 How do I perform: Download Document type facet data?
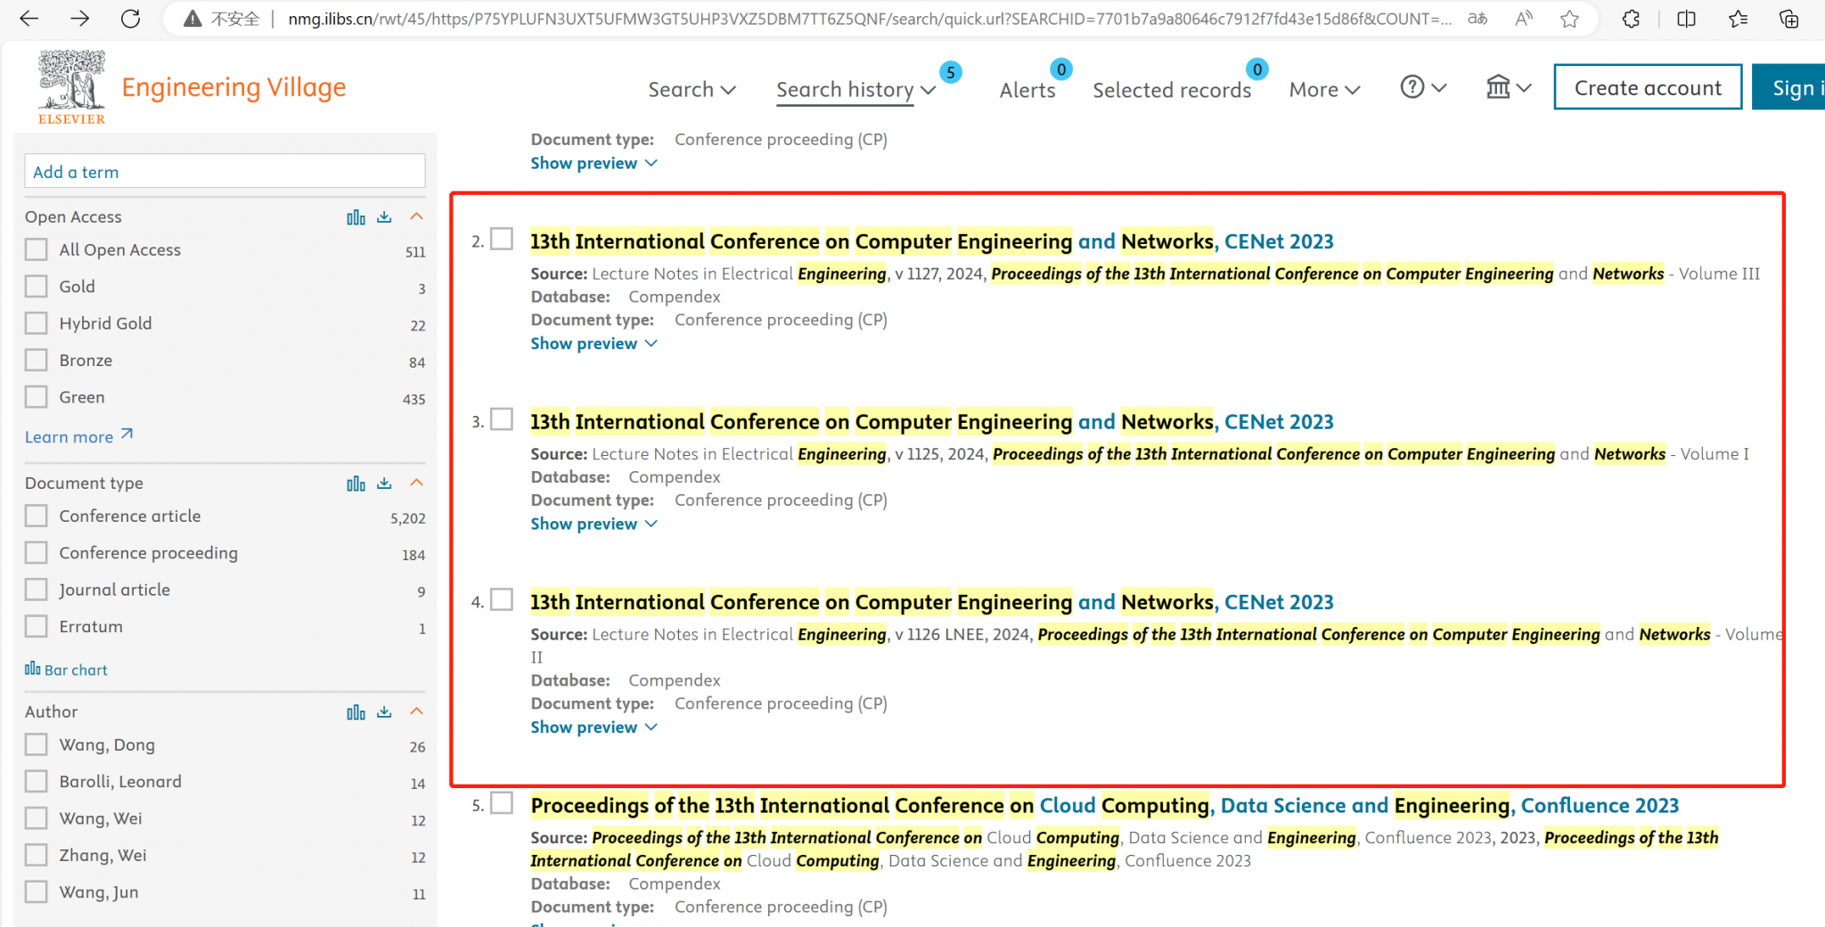click(x=384, y=484)
